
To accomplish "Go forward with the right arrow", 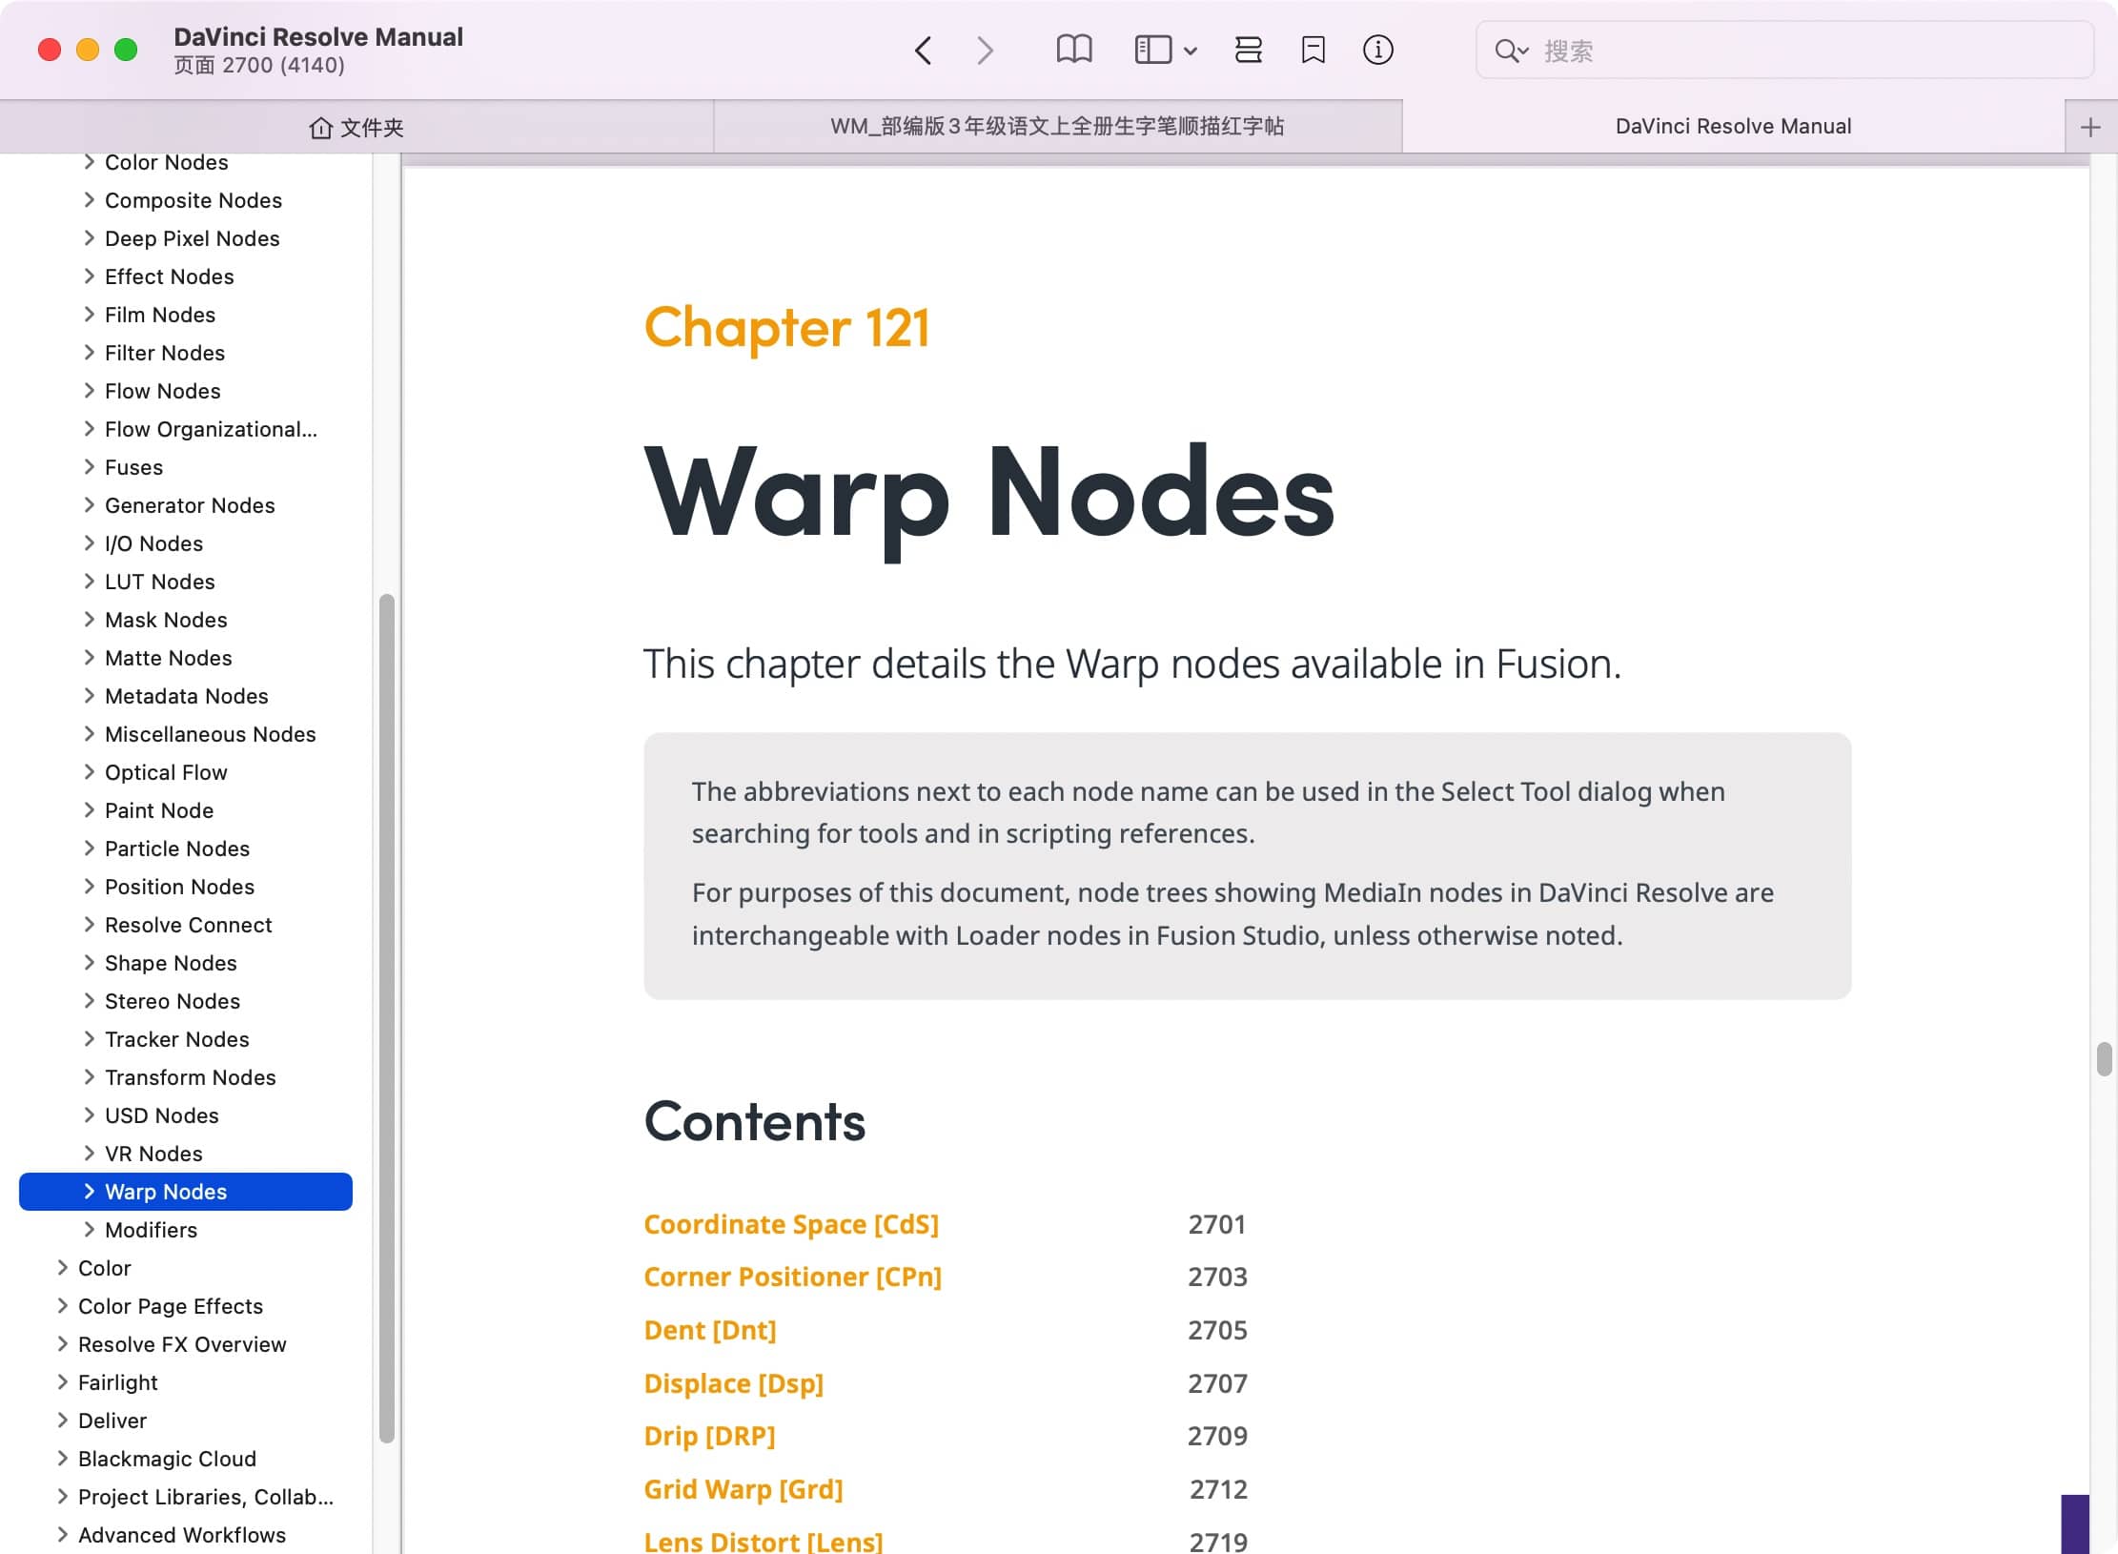I will 986,51.
